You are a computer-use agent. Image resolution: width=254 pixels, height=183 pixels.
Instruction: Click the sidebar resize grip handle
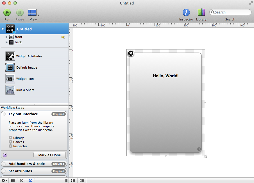click(66, 180)
